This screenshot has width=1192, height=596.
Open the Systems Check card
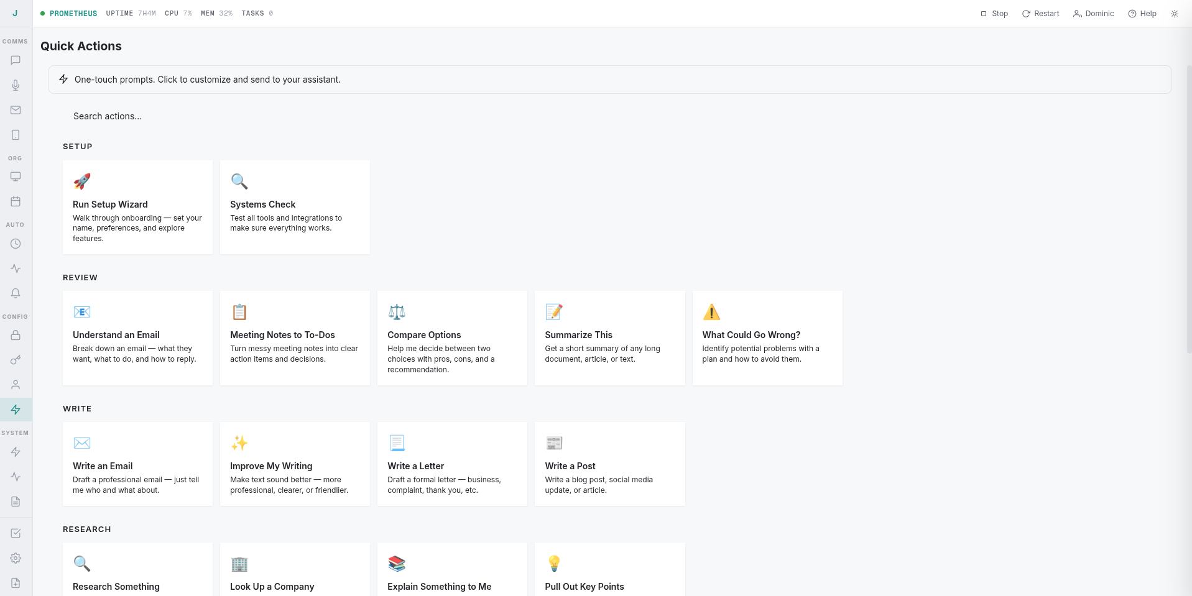(x=295, y=207)
